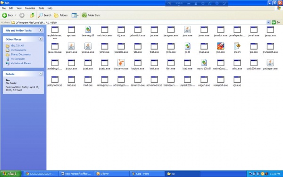
Task: Open the Back history dropdown arrow
Action: [x=16, y=15]
